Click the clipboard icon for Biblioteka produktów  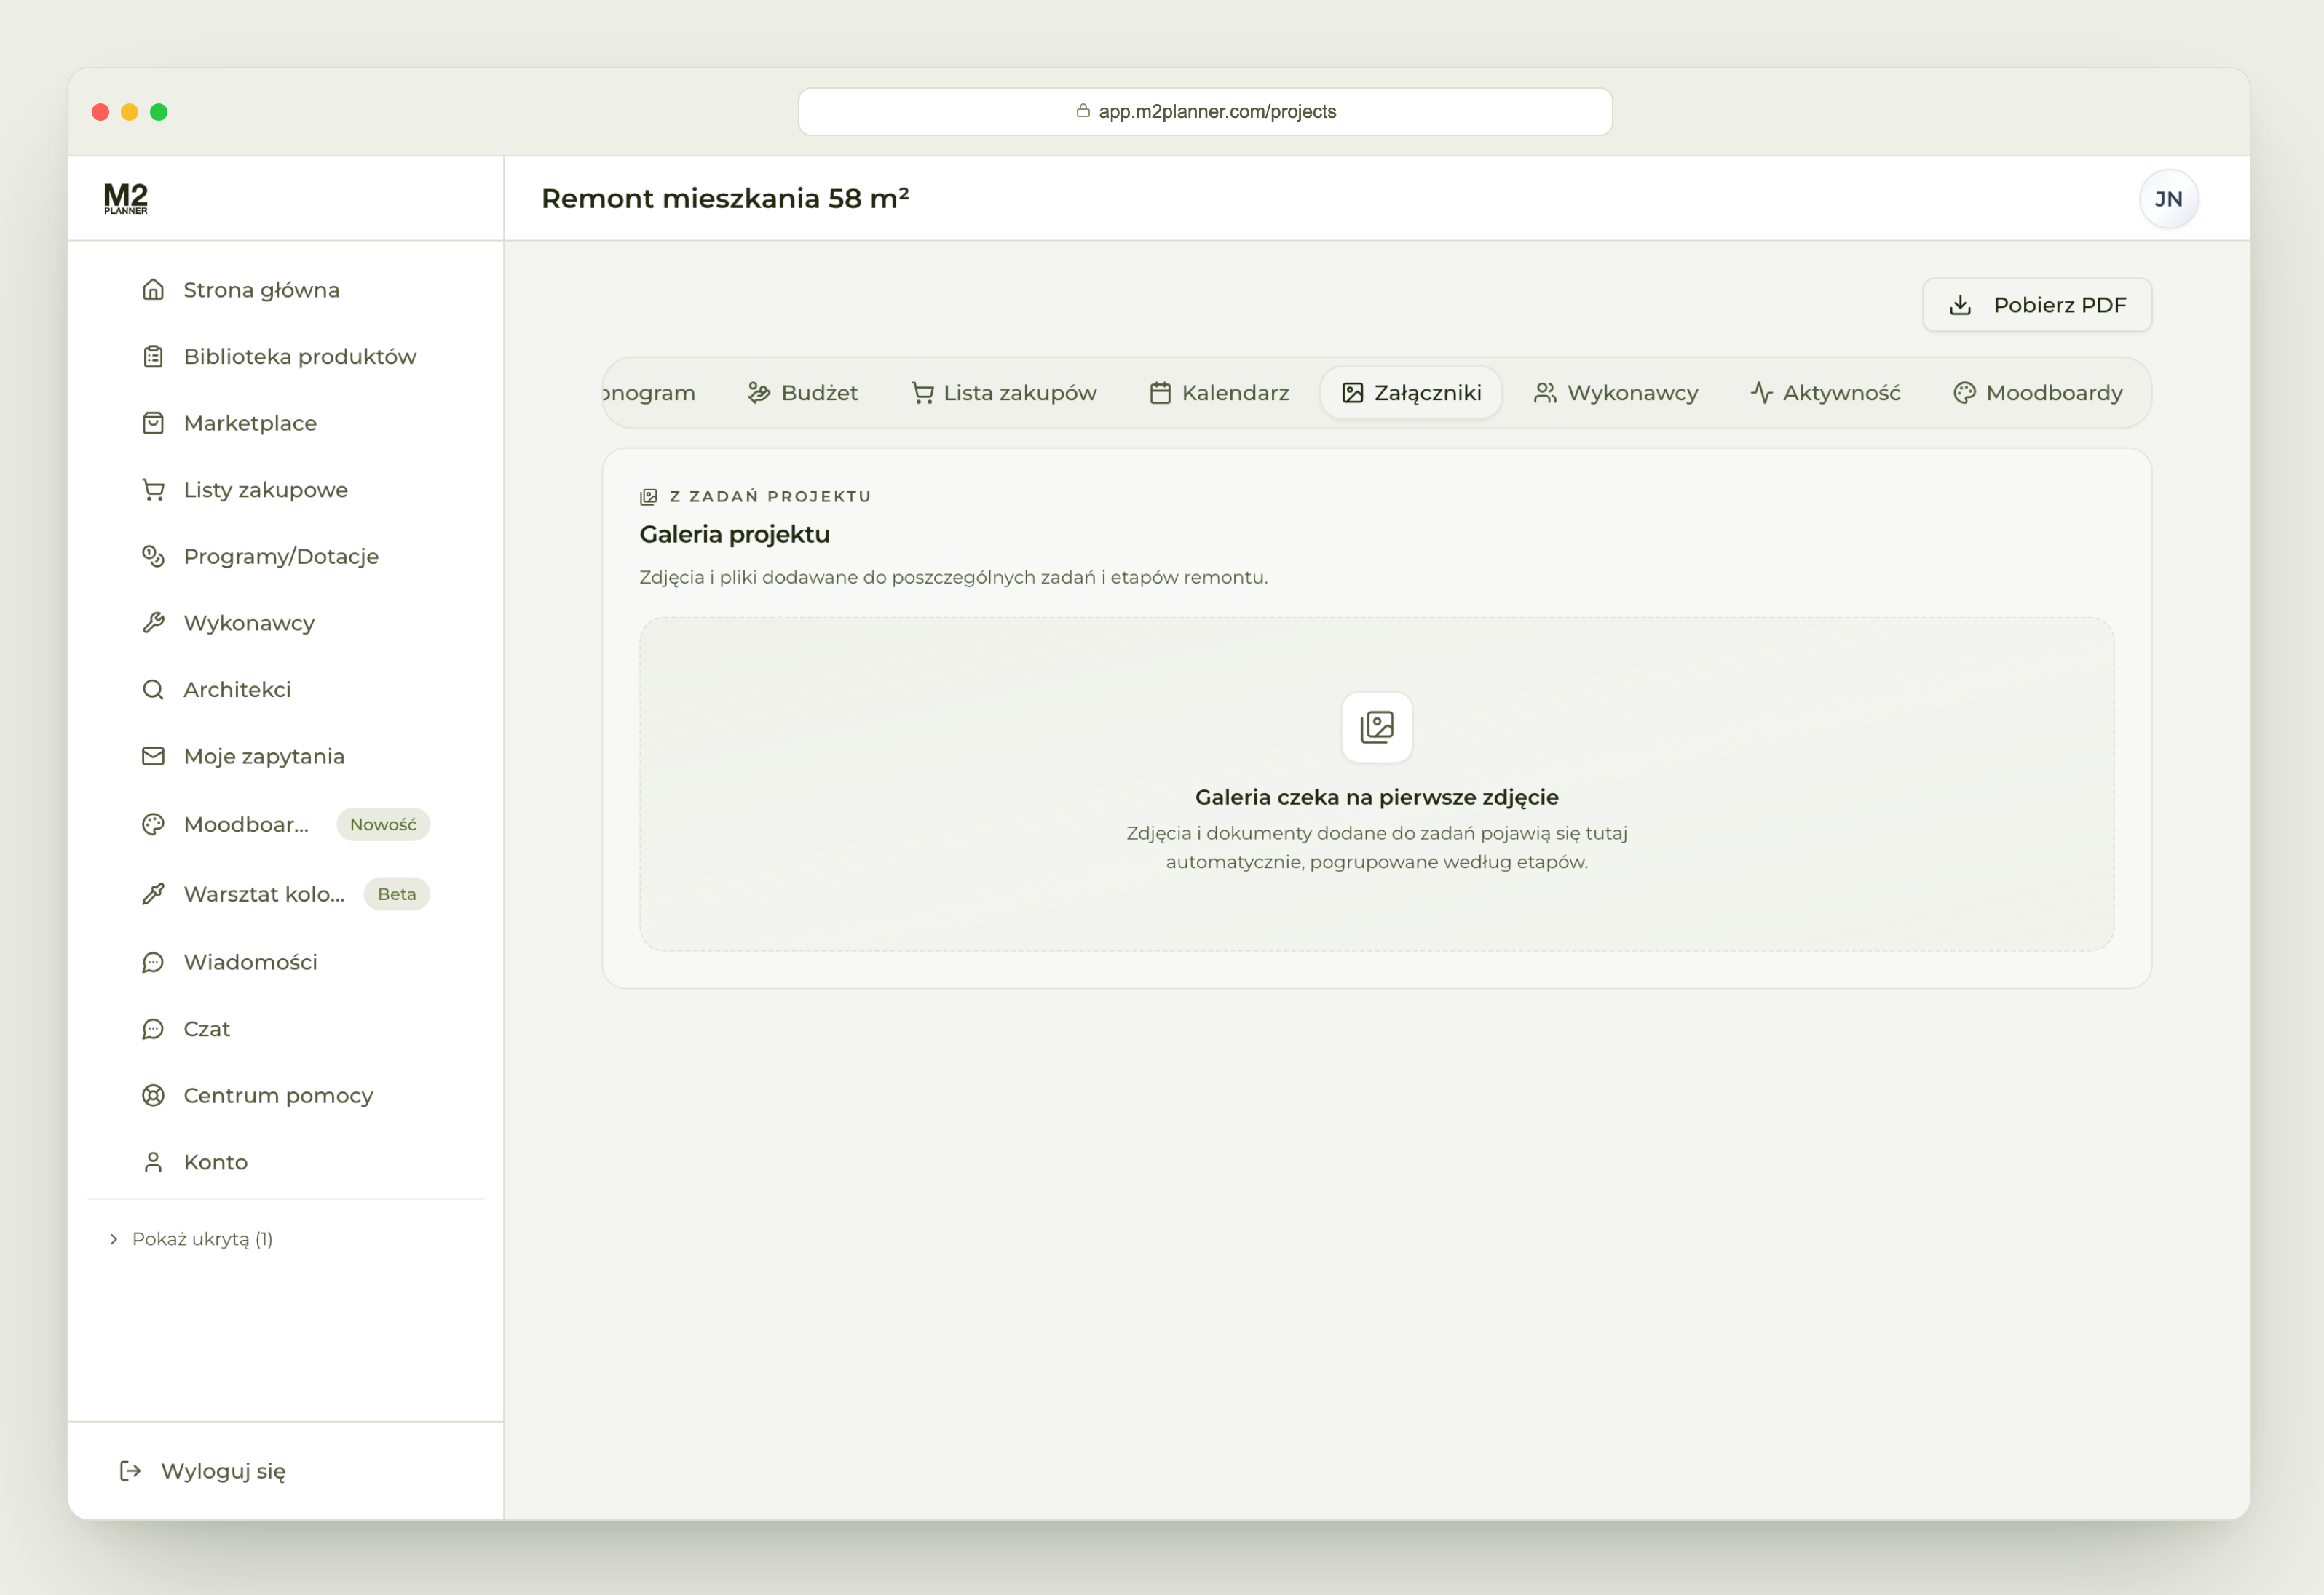click(153, 357)
